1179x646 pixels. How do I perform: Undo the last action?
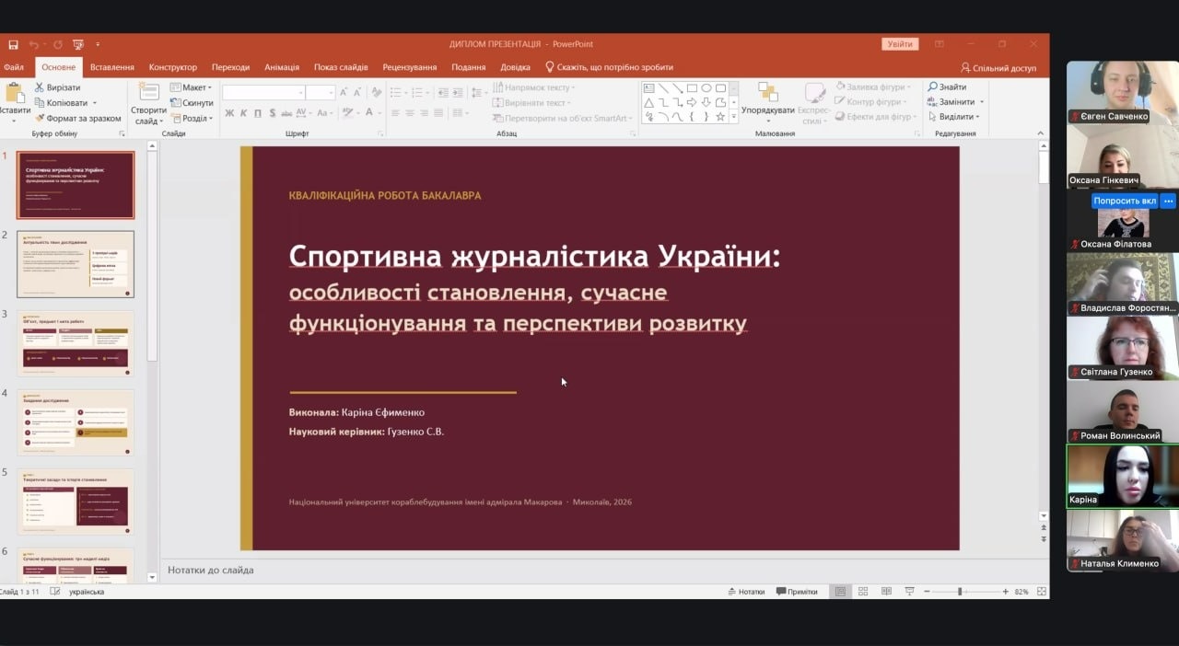(34, 44)
